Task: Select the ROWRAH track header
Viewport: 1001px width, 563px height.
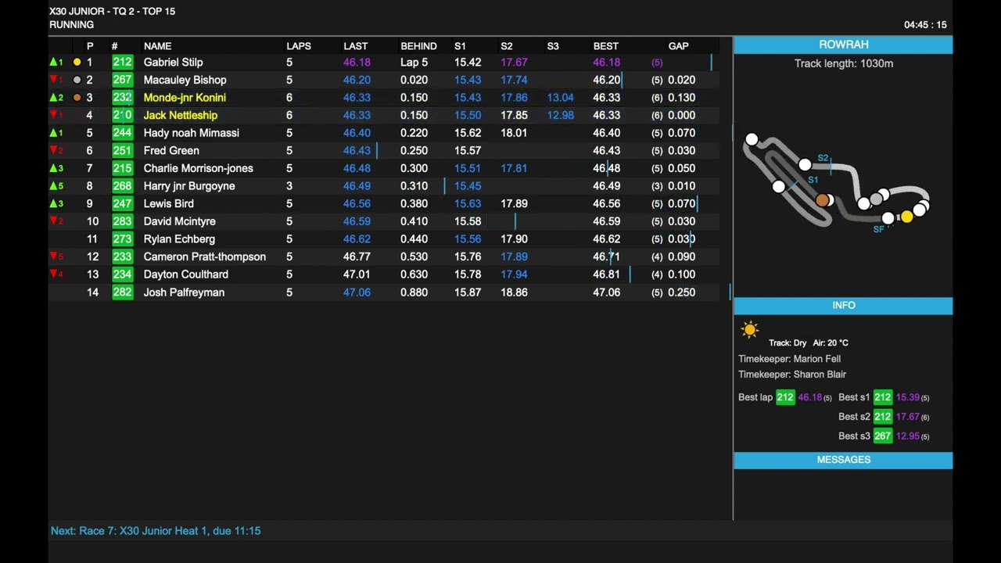Action: [x=843, y=45]
